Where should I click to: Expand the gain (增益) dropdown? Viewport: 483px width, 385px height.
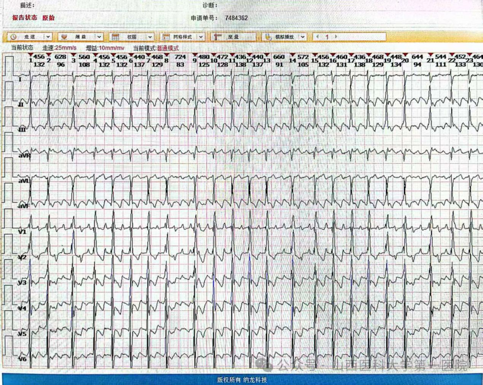(x=99, y=37)
